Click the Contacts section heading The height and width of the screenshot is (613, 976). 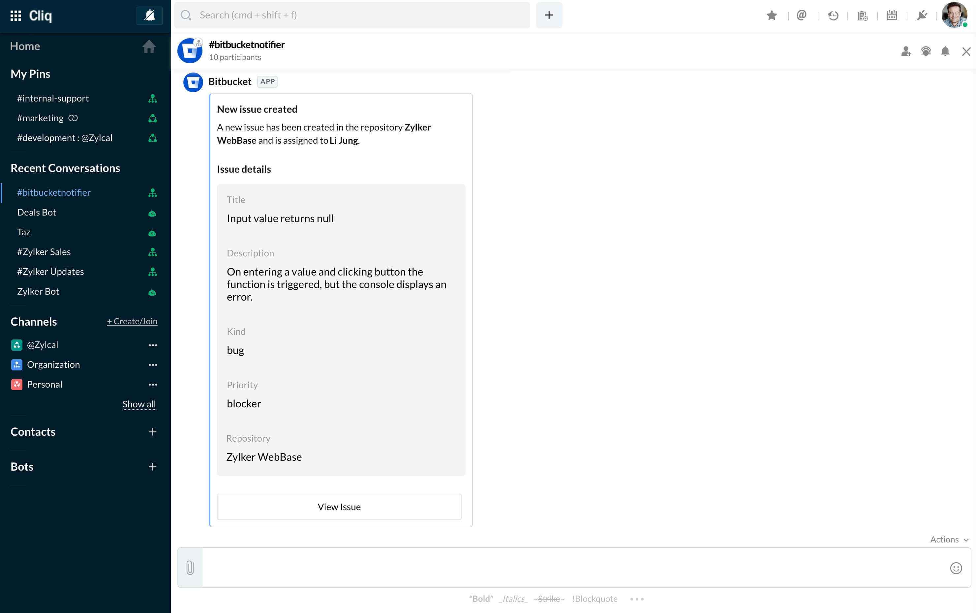[33, 432]
